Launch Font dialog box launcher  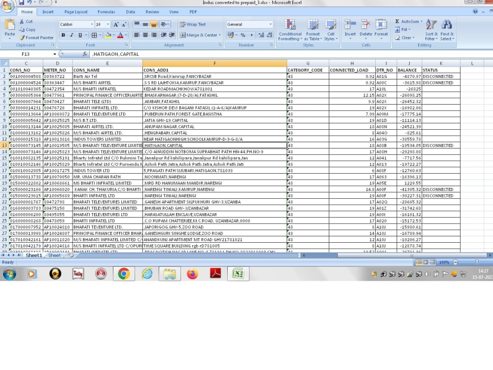[126, 45]
